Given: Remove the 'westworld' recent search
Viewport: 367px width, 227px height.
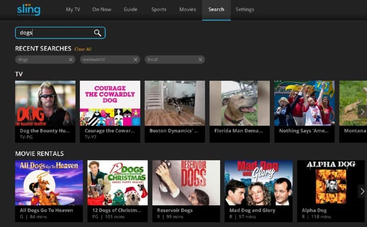Looking at the screenshot, I should pos(136,60).
